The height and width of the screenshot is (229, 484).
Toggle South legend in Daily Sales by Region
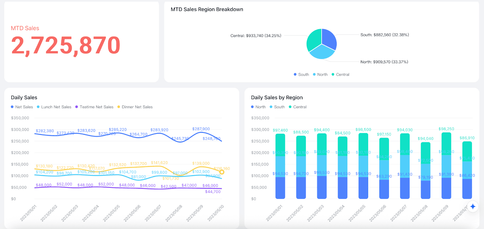click(x=277, y=107)
